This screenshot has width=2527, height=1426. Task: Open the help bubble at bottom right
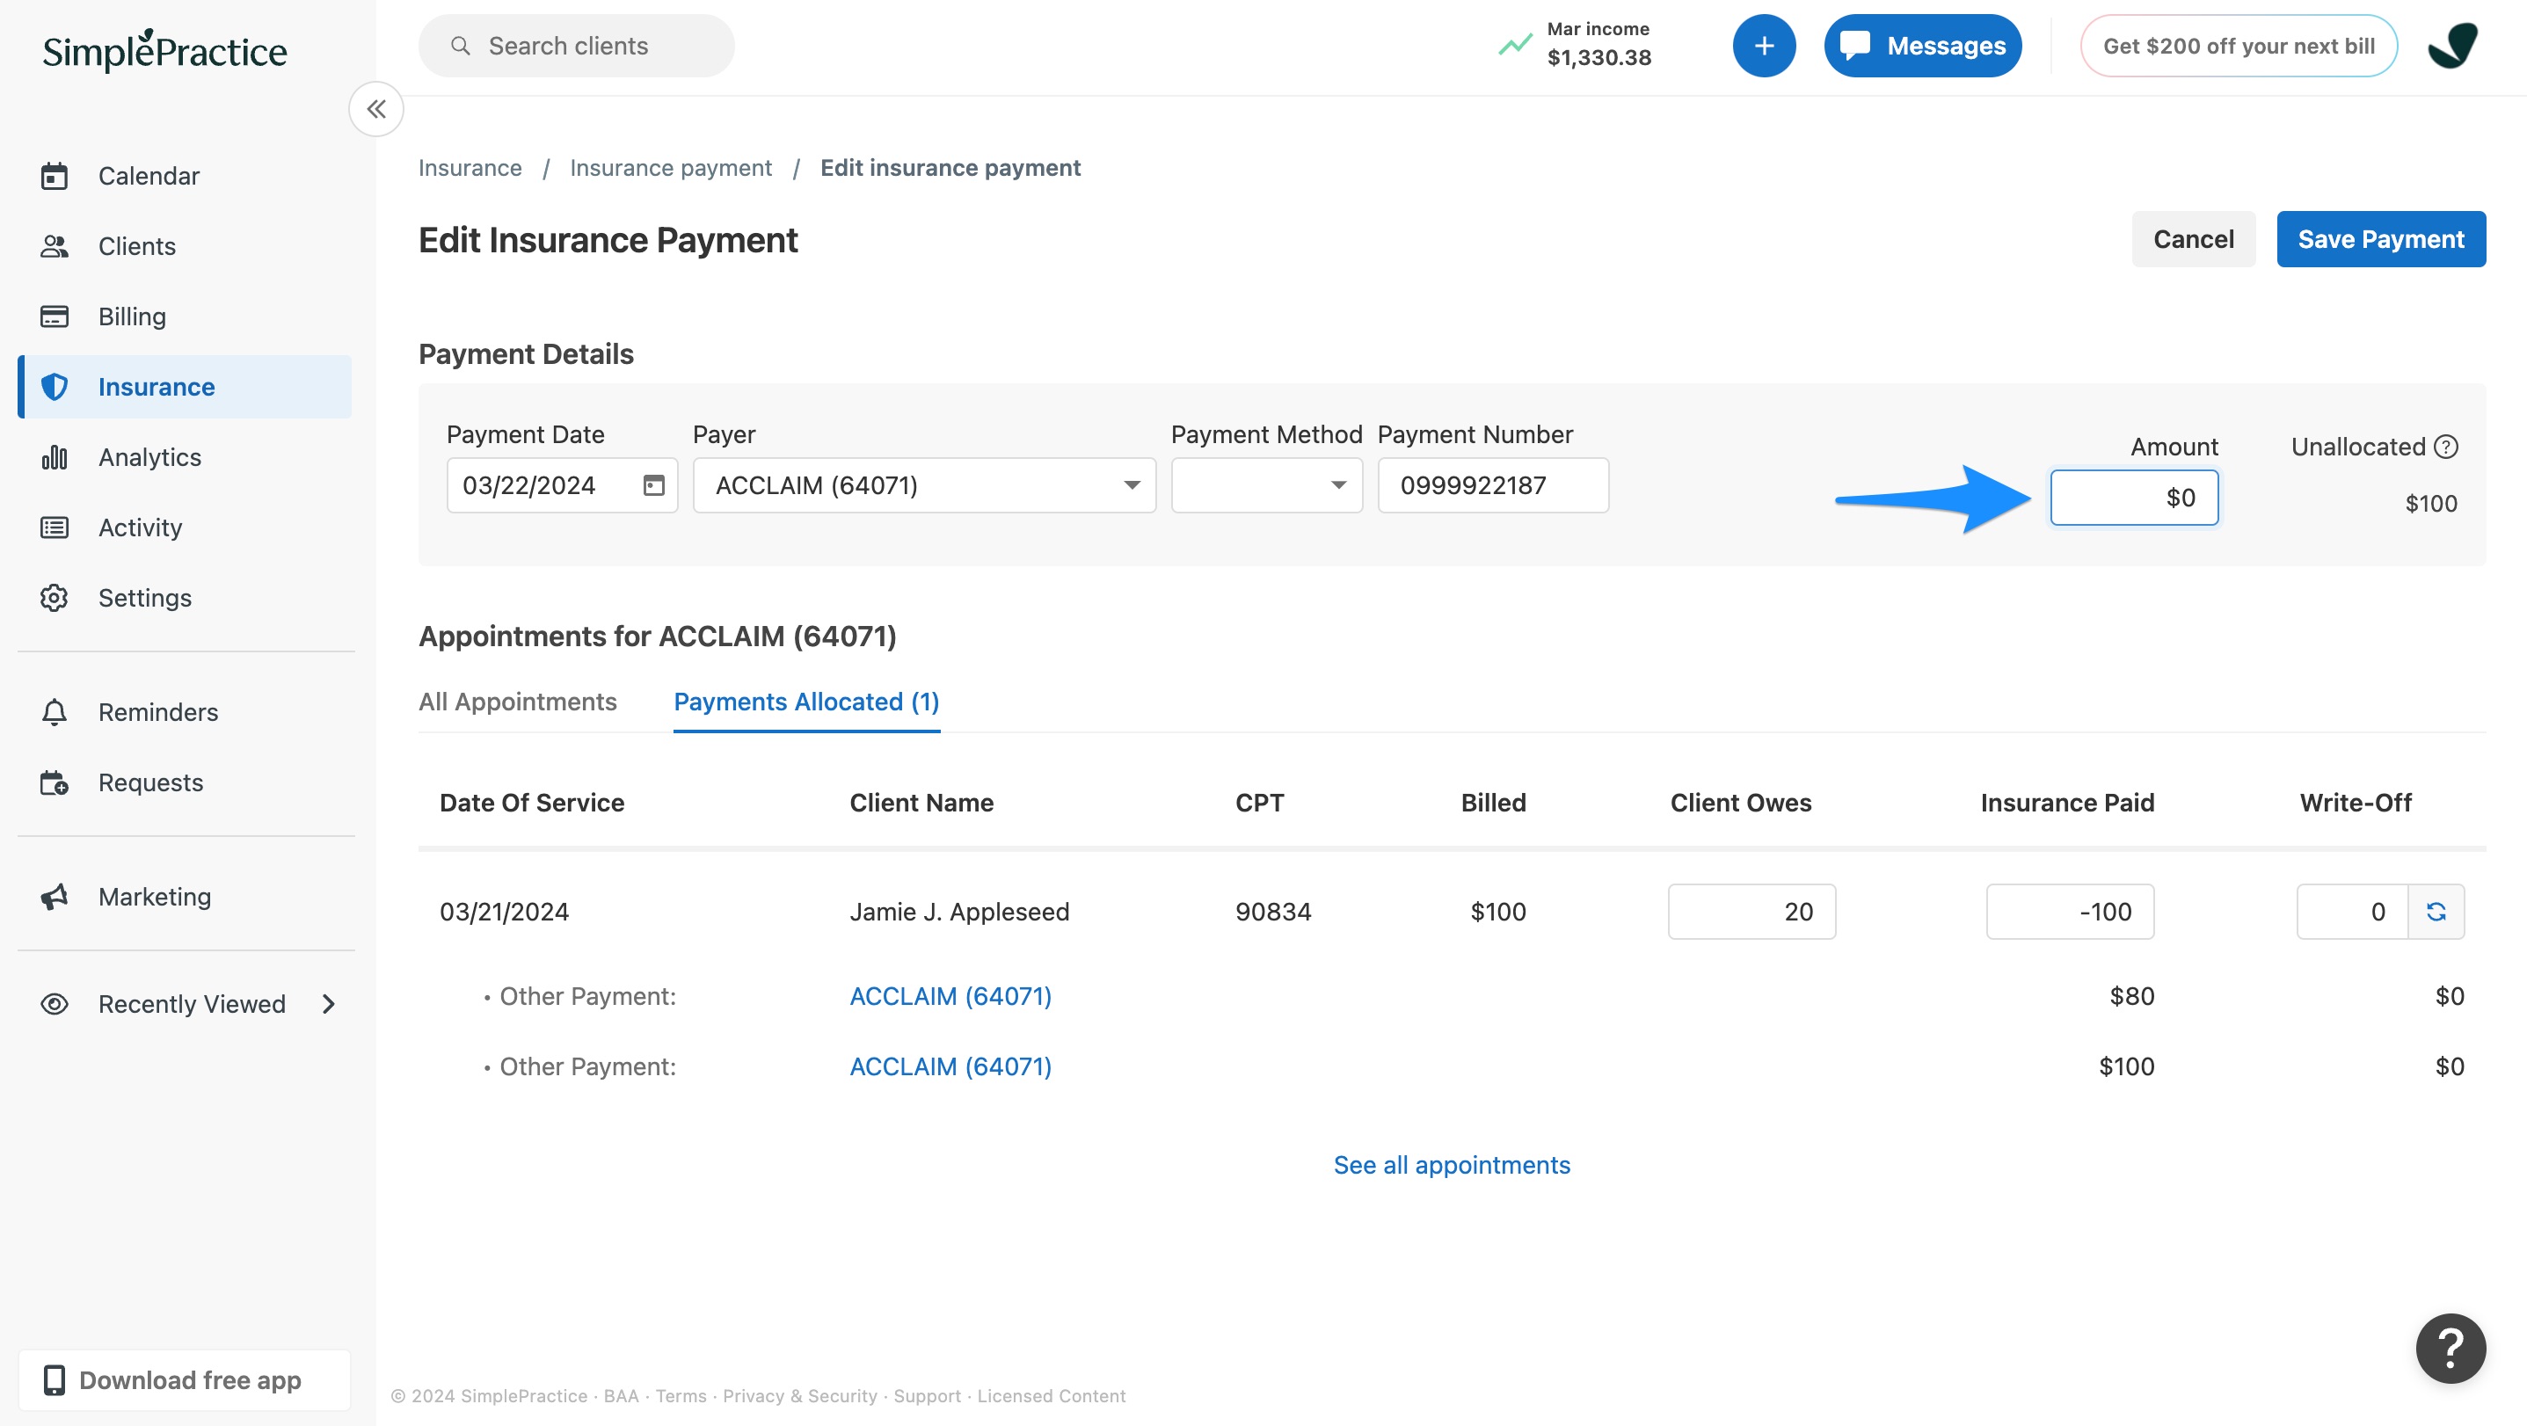(x=2450, y=1348)
